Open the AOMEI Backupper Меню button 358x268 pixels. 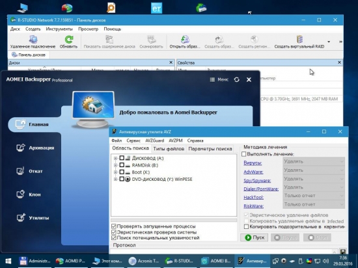[219, 79]
